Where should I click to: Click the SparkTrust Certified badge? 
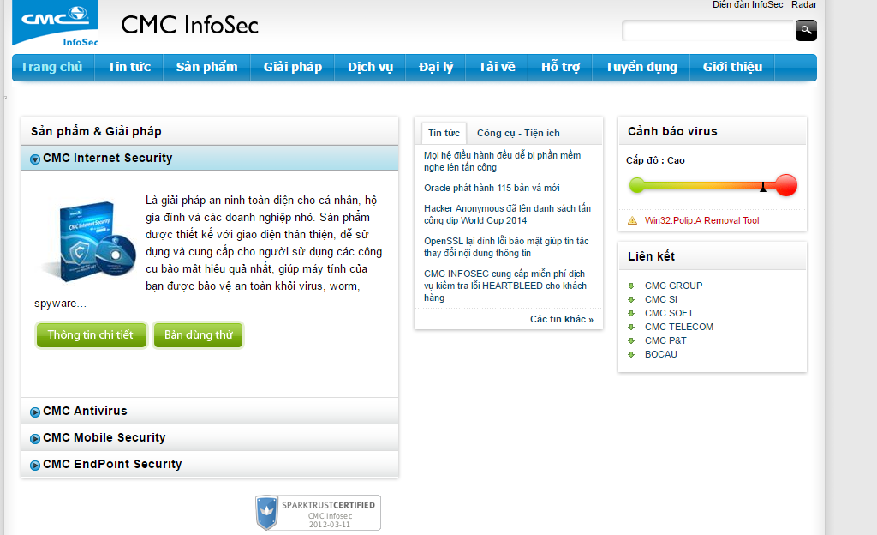[x=318, y=512]
